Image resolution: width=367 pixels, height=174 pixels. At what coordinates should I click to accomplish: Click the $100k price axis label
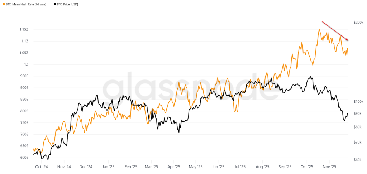point(358,102)
